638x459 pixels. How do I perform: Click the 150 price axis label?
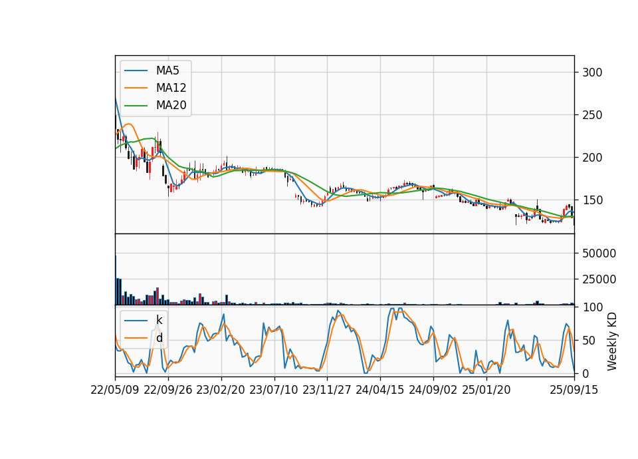point(592,200)
